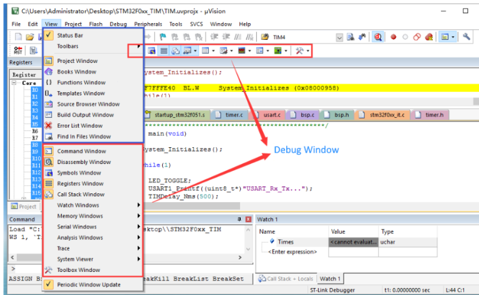Image resolution: width=479 pixels, height=295 pixels.
Task: Select the Times watch variable row
Action: [286, 241]
